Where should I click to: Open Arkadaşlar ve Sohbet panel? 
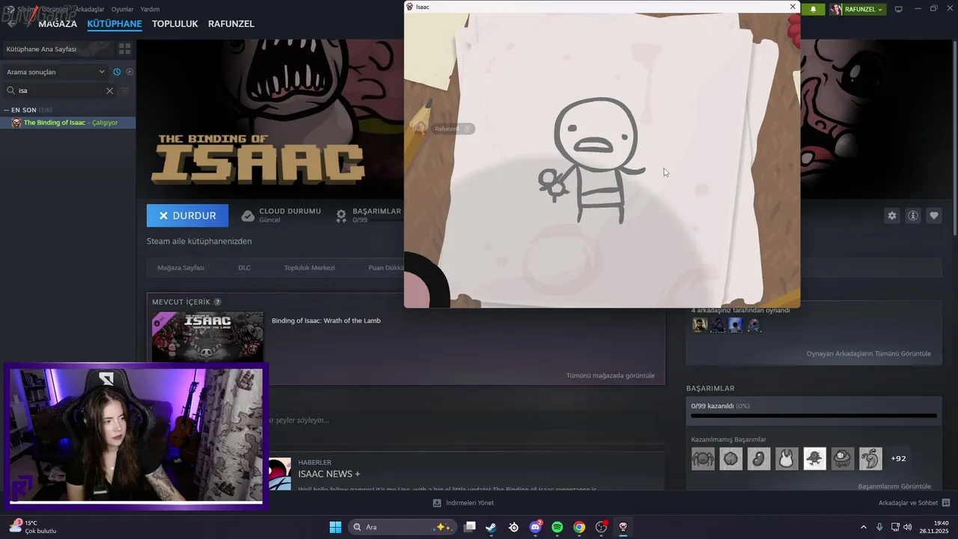pos(914,503)
